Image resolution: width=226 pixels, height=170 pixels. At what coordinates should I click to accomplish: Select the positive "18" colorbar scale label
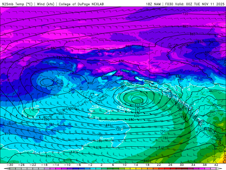147,165
